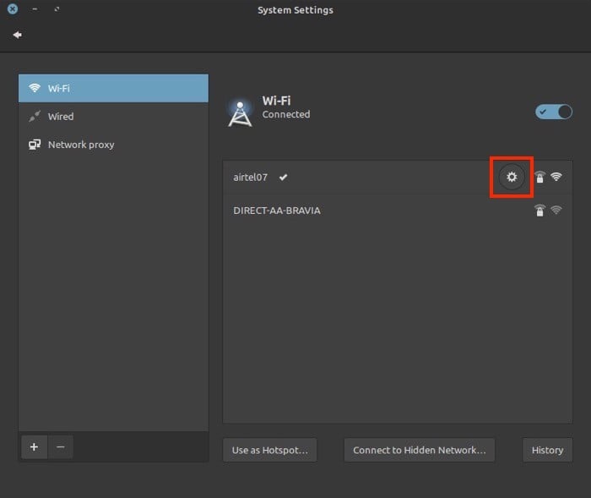Select the airtel07 network name
Screen dimensions: 591x498
pyautogui.click(x=250, y=177)
